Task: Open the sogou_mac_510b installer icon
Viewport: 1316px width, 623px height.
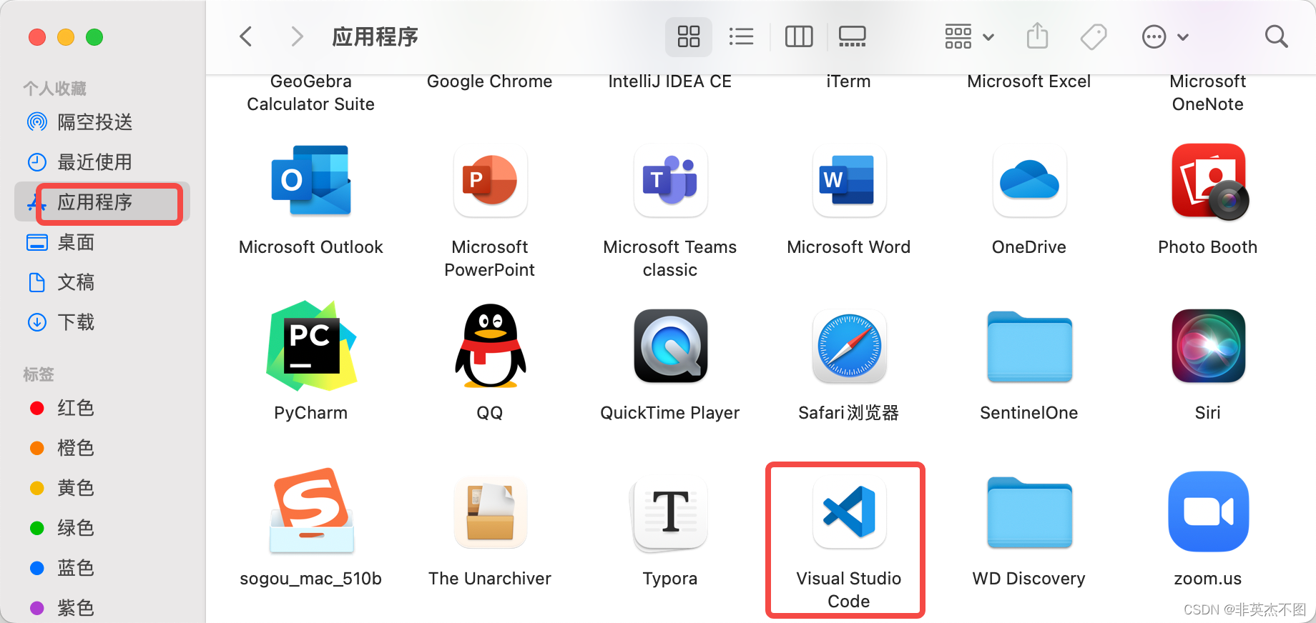Action: click(x=311, y=511)
